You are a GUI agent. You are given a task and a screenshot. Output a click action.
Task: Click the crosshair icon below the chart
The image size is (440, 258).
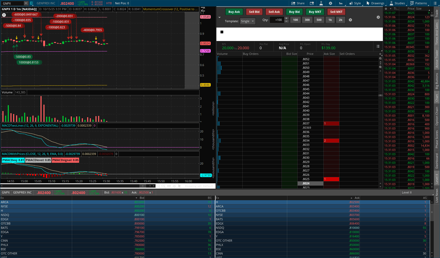pos(174,186)
